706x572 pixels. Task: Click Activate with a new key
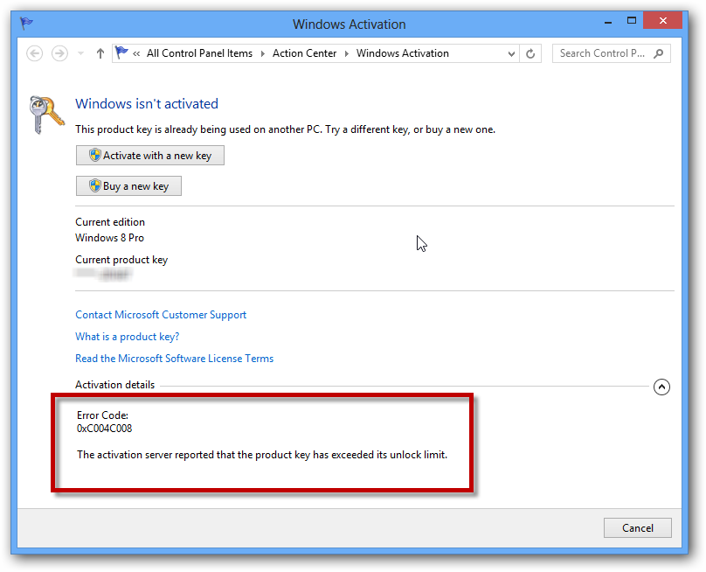point(150,156)
